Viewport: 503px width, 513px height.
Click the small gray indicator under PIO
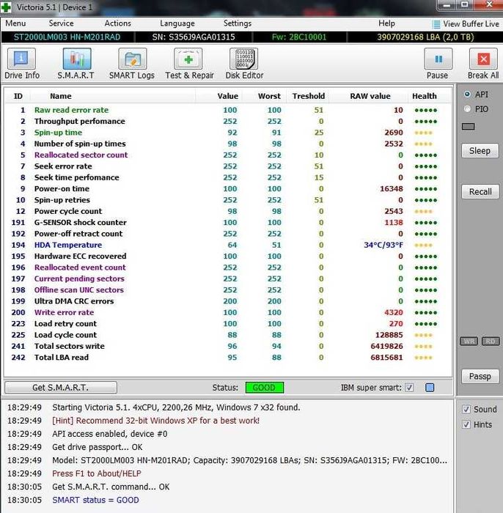[468, 127]
